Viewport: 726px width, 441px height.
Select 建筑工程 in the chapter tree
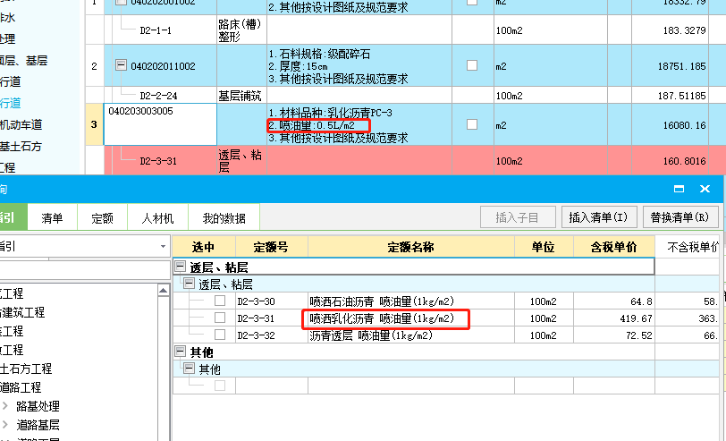coord(22,312)
